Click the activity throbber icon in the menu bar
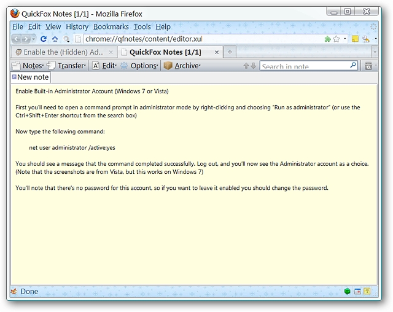The width and height of the screenshot is (393, 312). click(373, 26)
